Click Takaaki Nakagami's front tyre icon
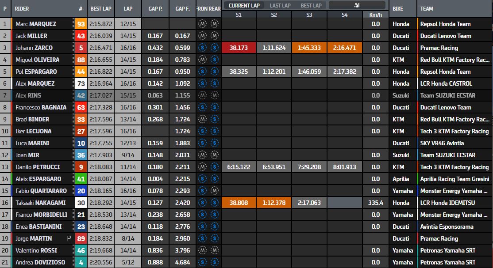 [x=203, y=203]
